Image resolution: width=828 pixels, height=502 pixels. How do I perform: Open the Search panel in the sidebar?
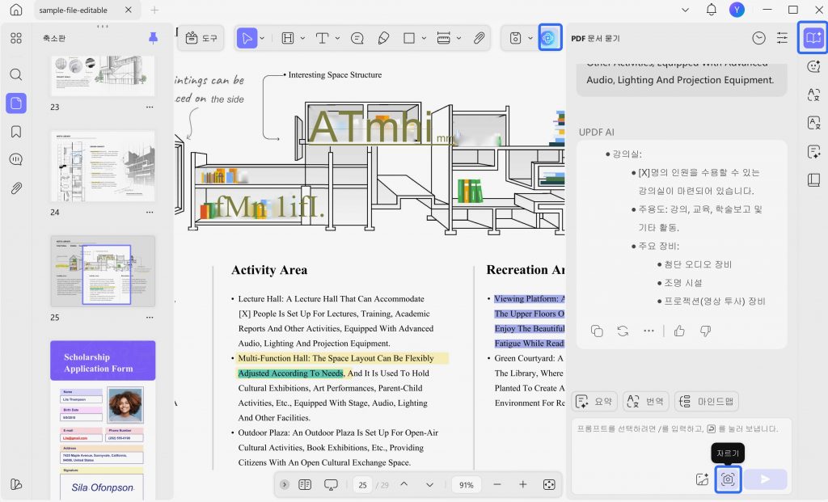16,74
